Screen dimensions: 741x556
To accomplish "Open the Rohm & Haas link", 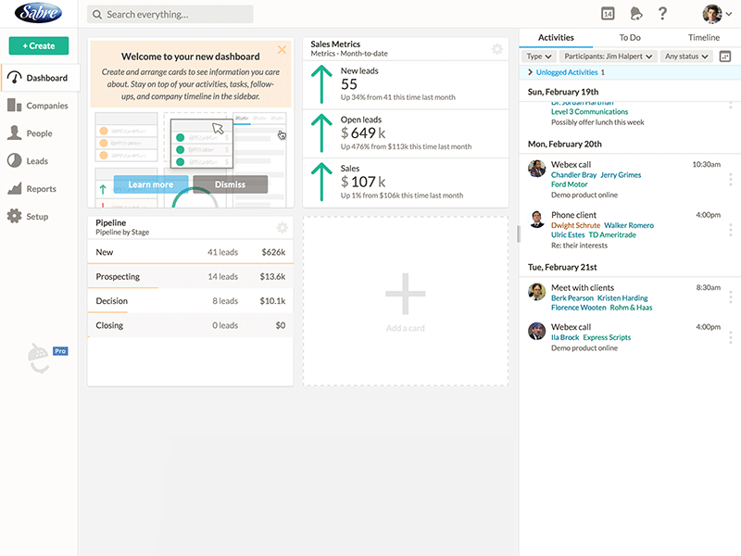I will click(631, 308).
